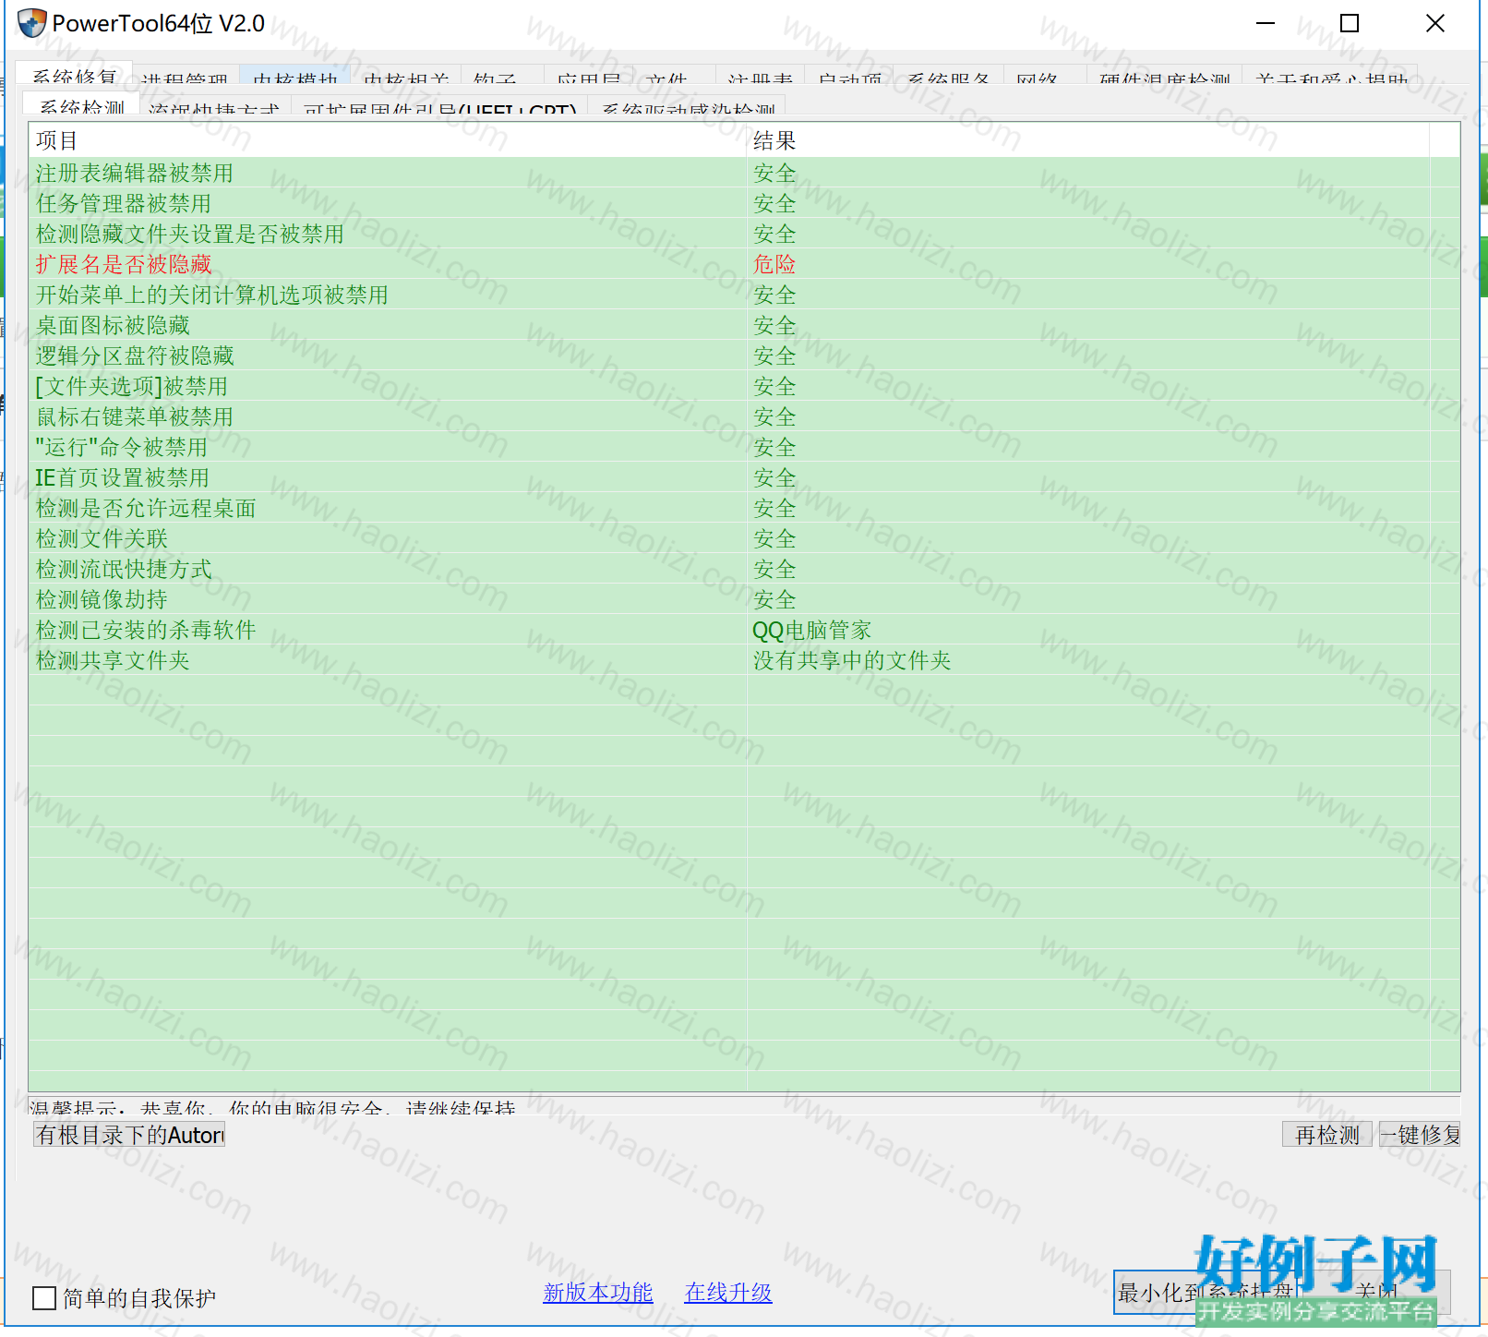Image resolution: width=1488 pixels, height=1337 pixels.
Task: Select the 系统检测 sub-tab
Action: tap(81, 104)
